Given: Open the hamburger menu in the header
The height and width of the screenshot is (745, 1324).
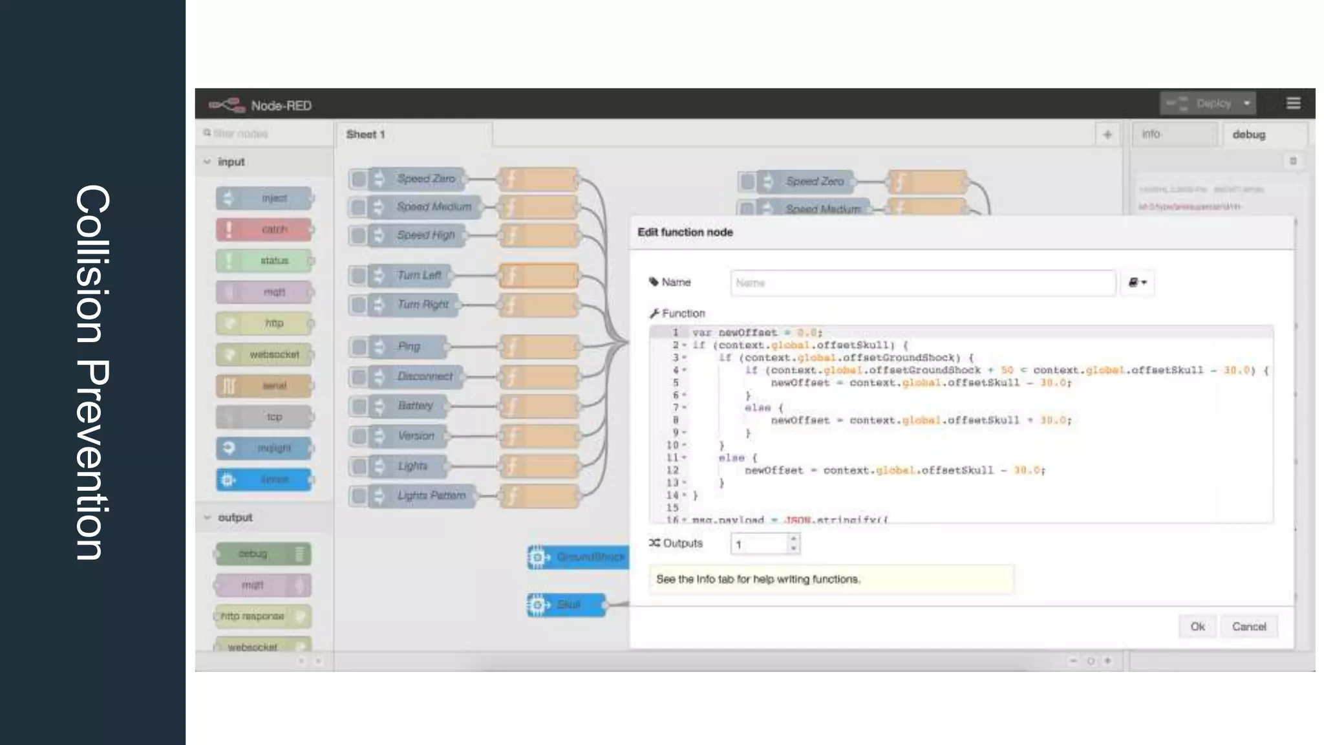Looking at the screenshot, I should (x=1293, y=103).
